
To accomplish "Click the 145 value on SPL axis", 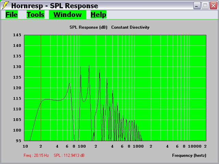I will 17,35.
